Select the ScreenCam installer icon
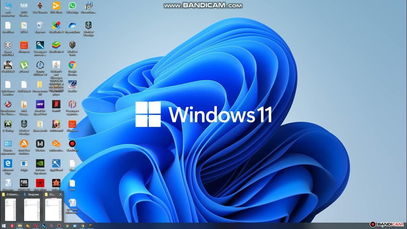 click(x=88, y=8)
